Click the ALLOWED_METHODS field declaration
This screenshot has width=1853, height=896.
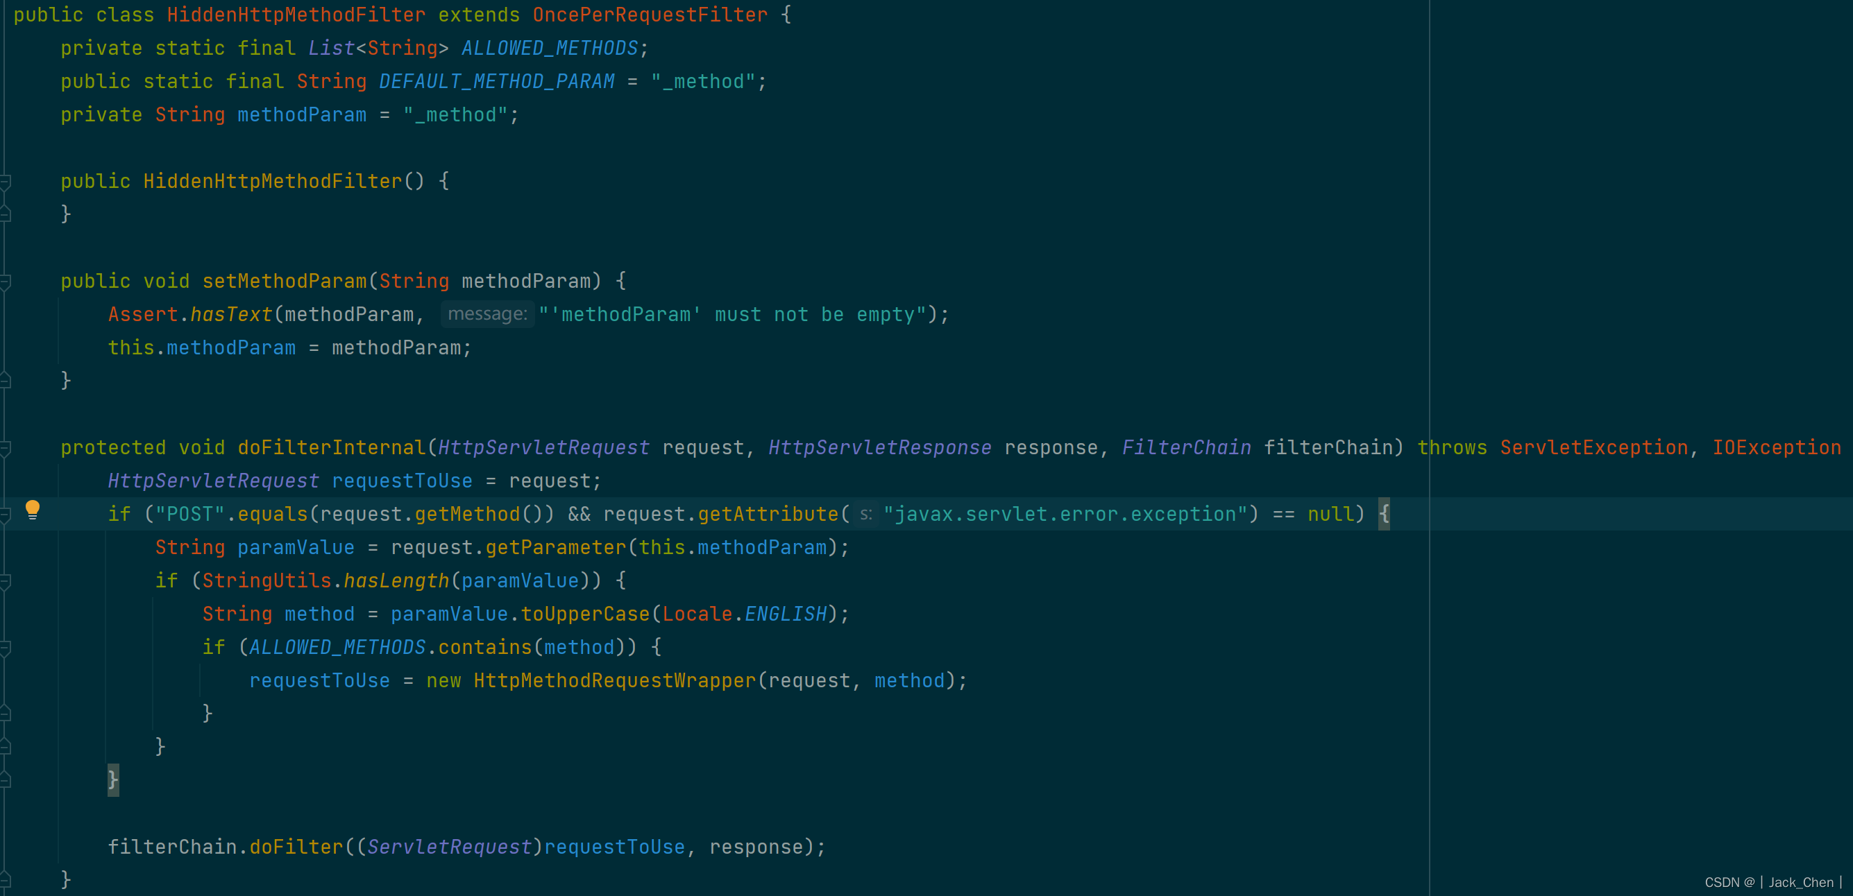click(x=550, y=49)
